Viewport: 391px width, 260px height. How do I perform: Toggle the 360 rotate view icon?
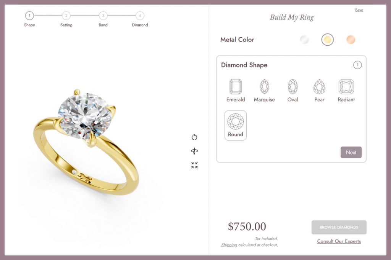194,151
